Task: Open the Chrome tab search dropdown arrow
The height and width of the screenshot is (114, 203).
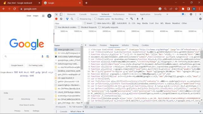Action: tap(176, 3)
